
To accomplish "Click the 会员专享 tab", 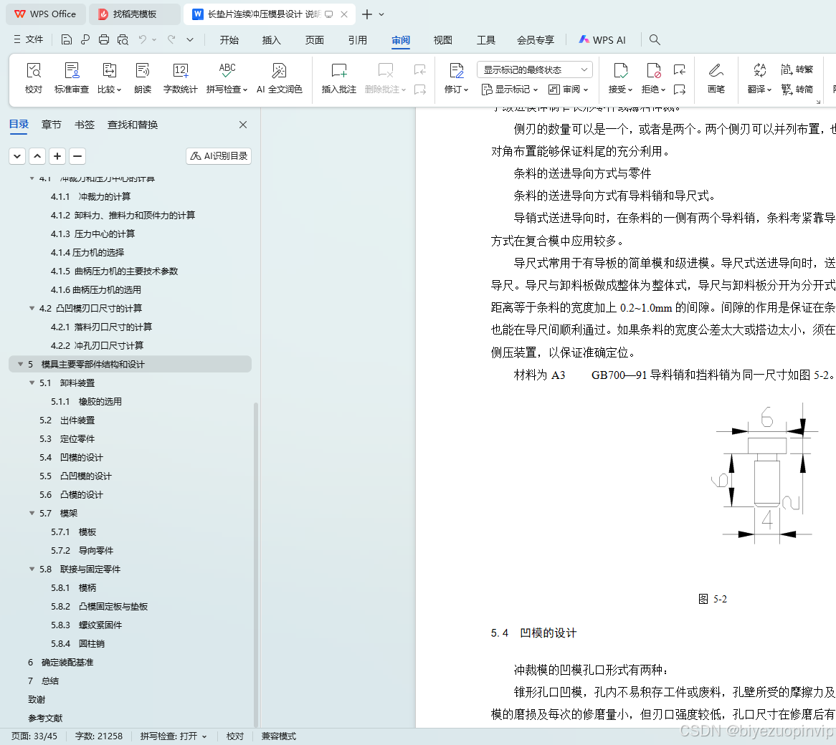I will pos(536,40).
